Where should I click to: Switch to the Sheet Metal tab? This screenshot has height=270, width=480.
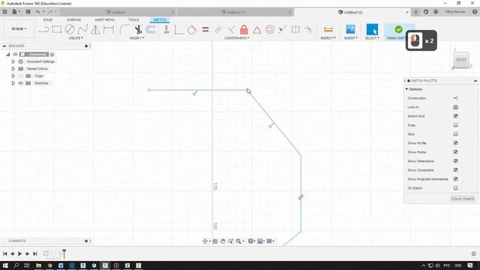click(105, 19)
